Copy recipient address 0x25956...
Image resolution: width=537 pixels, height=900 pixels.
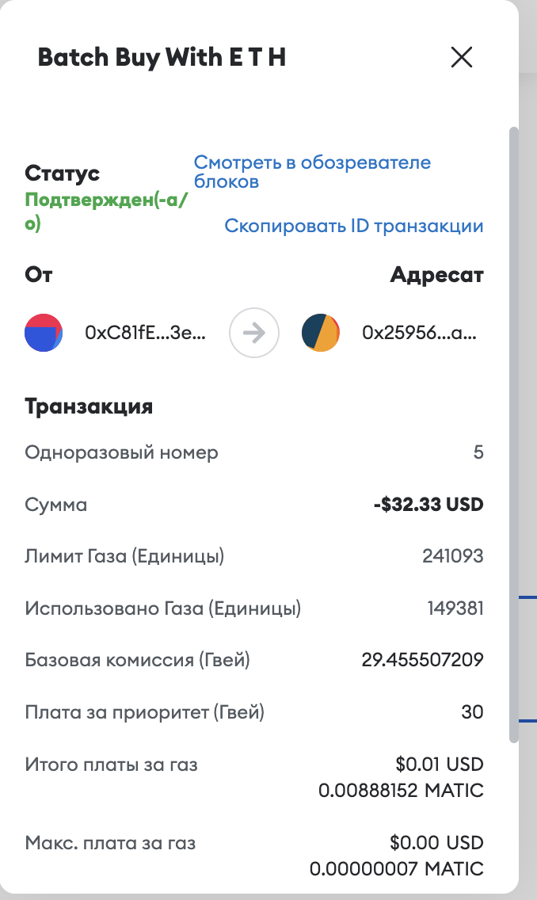[x=419, y=334]
